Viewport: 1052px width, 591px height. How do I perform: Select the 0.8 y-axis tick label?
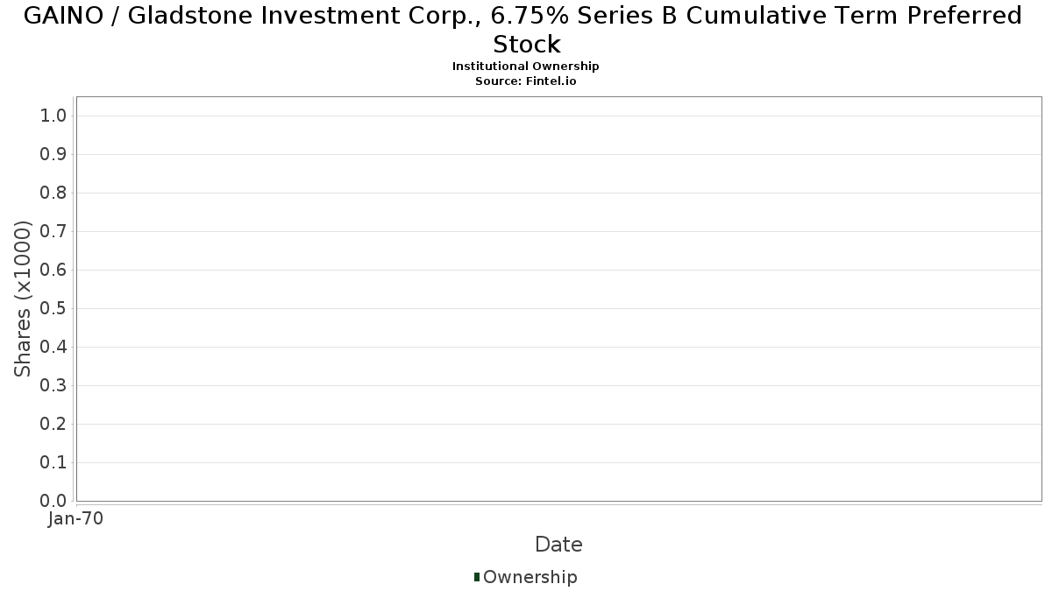53,193
